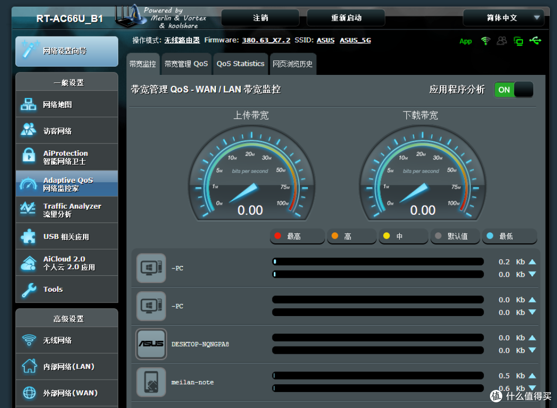Screen dimensions: 557x408
Task: Click the green network clients status icon
Action: tap(518, 41)
